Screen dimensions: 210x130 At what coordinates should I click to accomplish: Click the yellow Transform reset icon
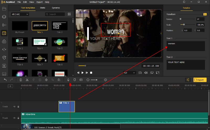205,14
